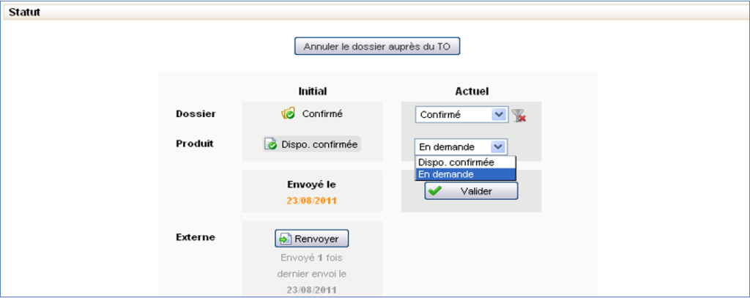Choose the highlighted 'En demande' list option

point(446,174)
